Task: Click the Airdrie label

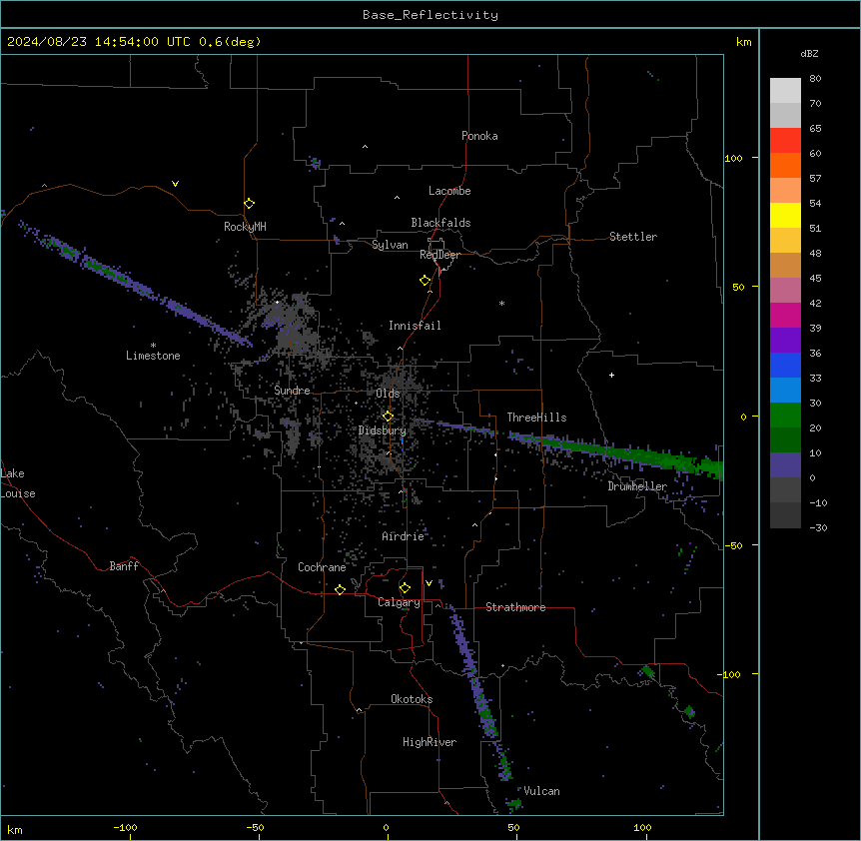Action: 404,536
